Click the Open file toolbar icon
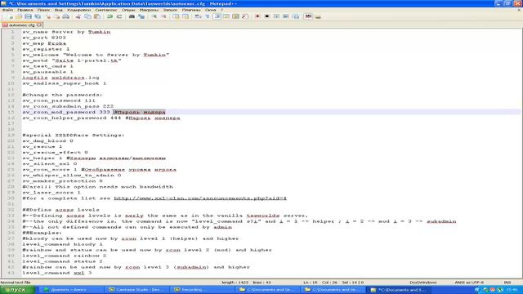Viewport: 523px width, 294px height. [19, 16]
